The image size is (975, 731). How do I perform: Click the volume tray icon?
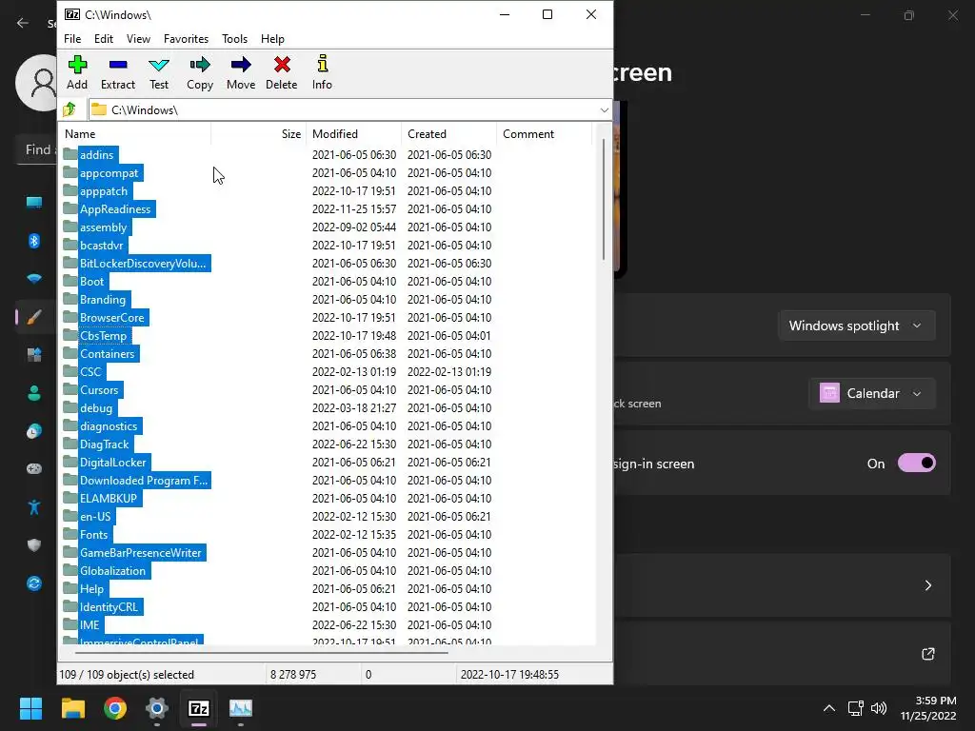(879, 708)
